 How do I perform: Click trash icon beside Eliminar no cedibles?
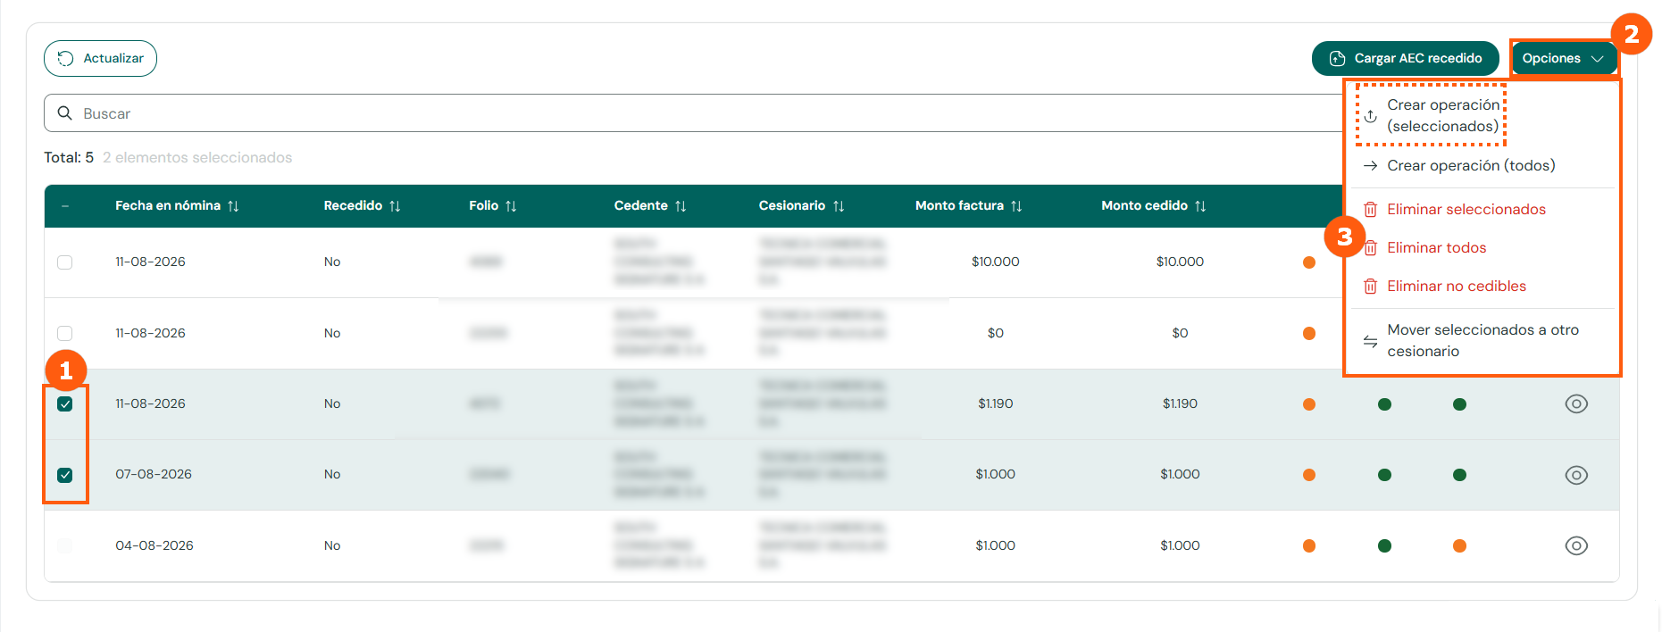(x=1370, y=287)
